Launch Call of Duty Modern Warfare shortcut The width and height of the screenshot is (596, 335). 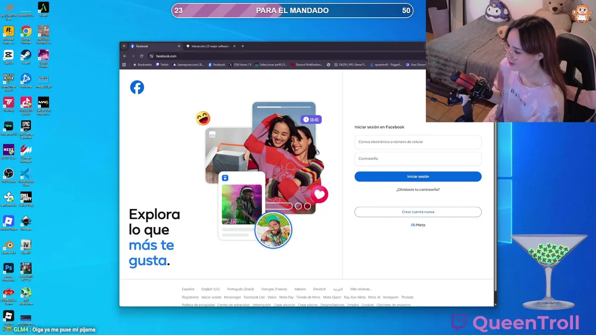click(x=43, y=106)
